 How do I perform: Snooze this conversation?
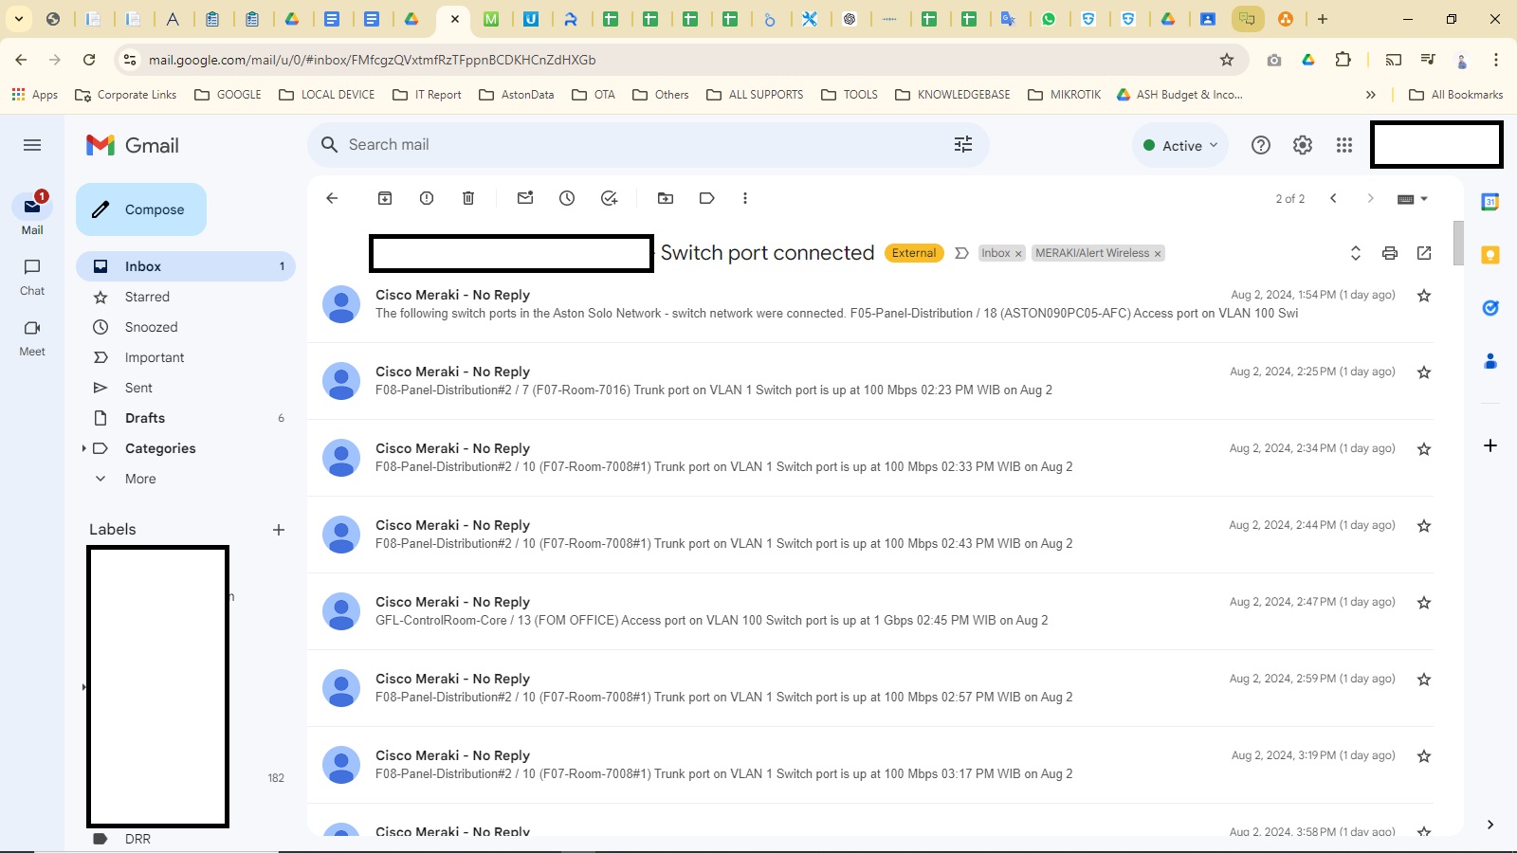pos(567,198)
